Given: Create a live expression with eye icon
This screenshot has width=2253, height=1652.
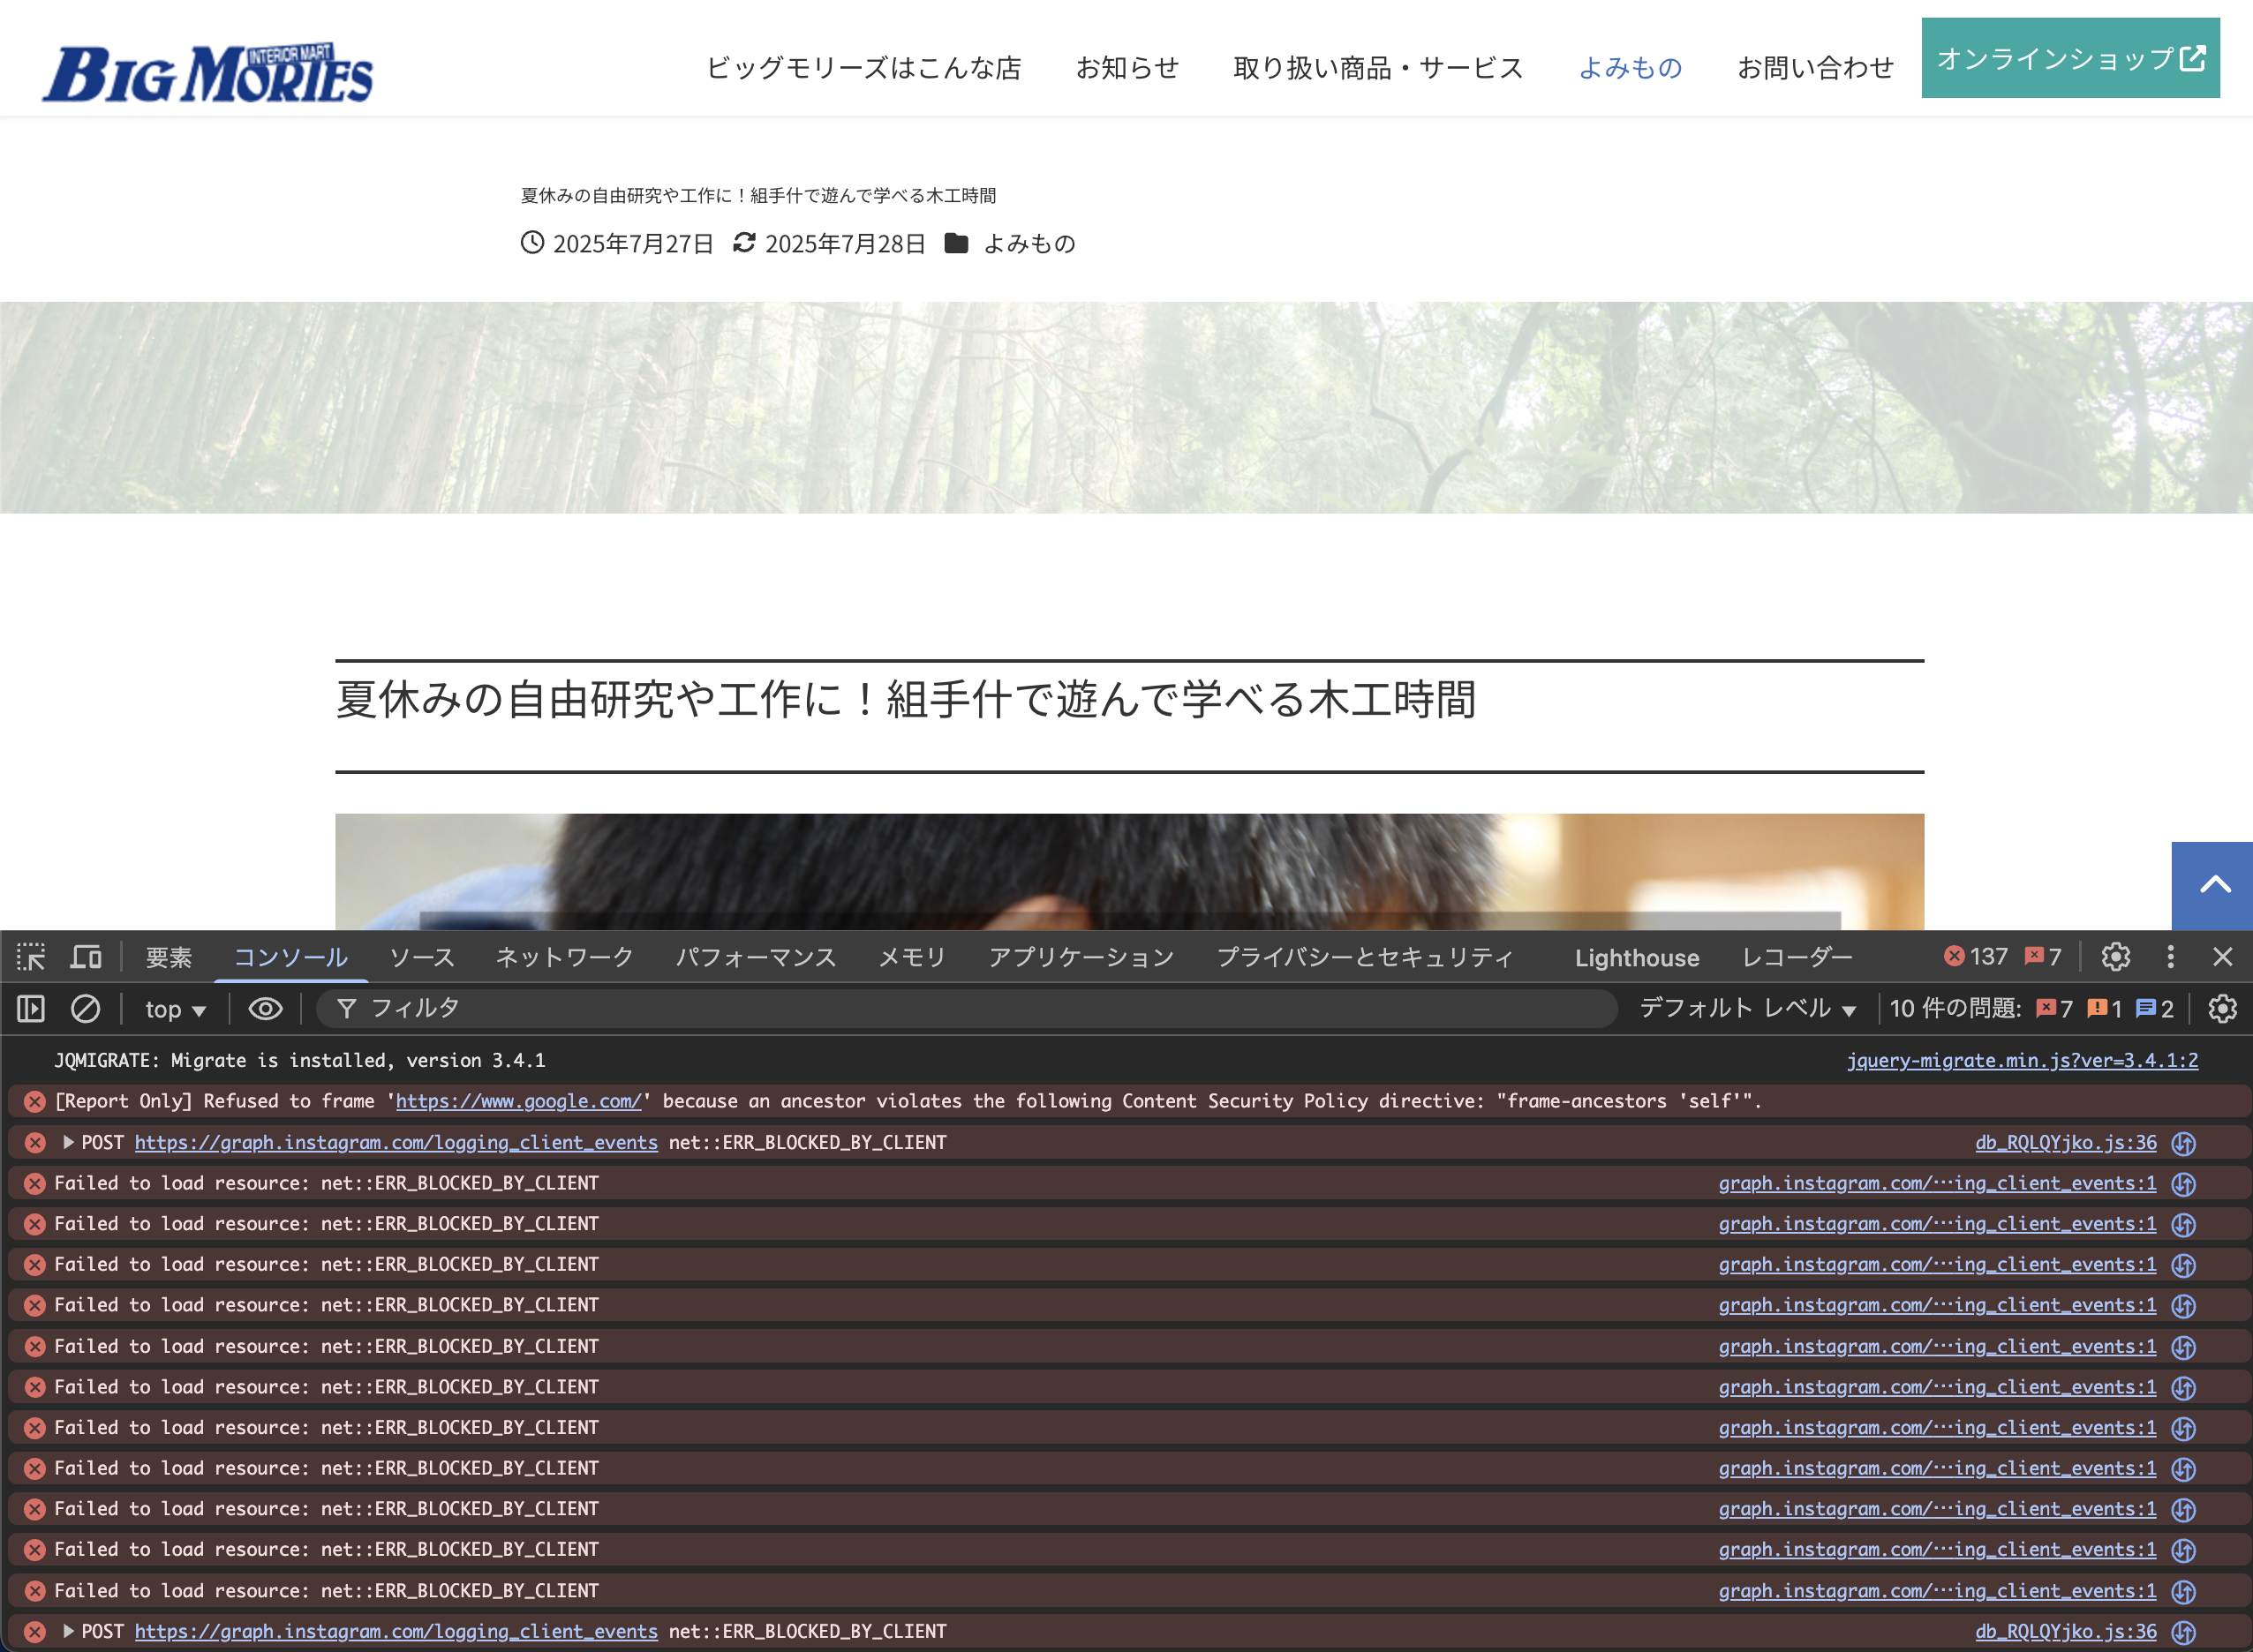Looking at the screenshot, I should [265, 1009].
